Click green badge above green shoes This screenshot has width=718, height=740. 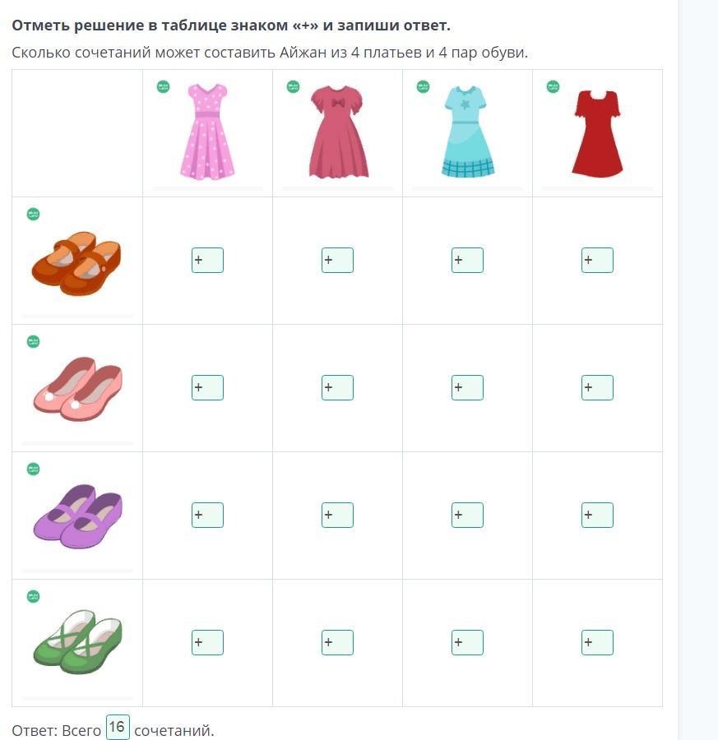(33, 596)
